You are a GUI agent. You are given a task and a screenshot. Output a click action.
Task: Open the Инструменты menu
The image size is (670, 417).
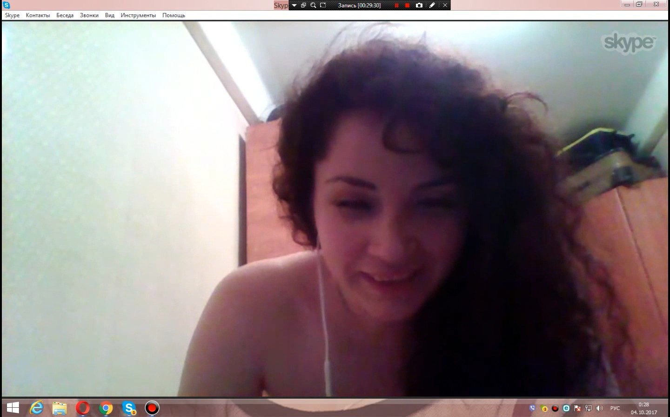click(138, 15)
